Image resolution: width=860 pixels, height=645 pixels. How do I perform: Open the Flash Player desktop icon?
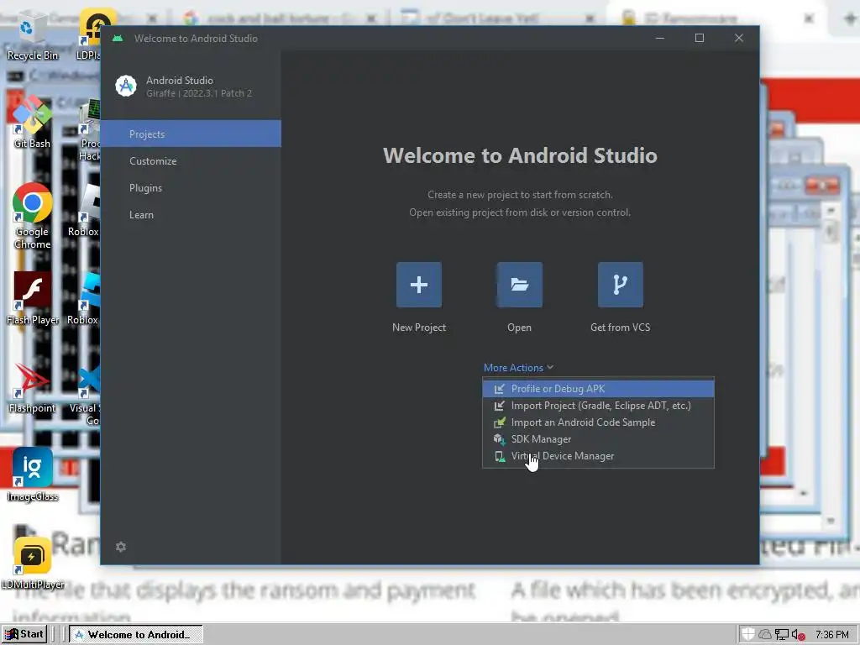point(33,299)
